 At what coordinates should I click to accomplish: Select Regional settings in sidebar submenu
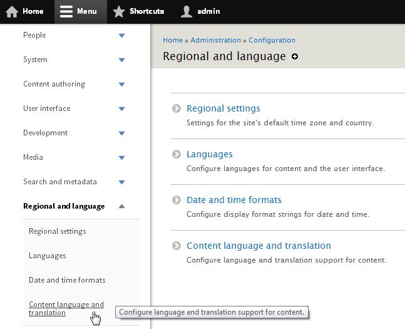[58, 231]
